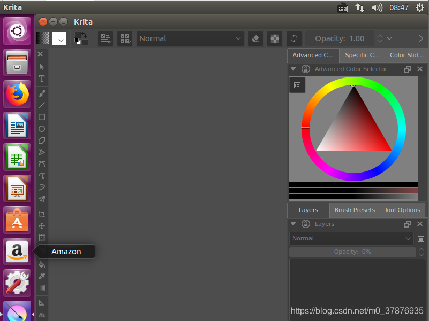
Task: Open the brush presets chooser
Action: (x=125, y=38)
